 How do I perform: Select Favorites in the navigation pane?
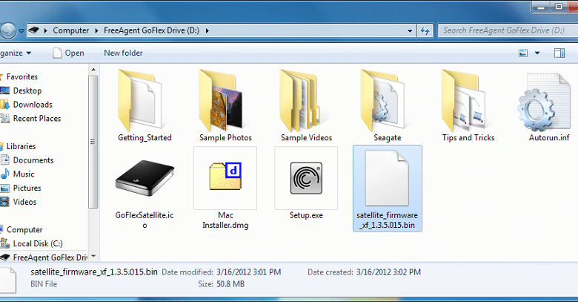(x=22, y=76)
